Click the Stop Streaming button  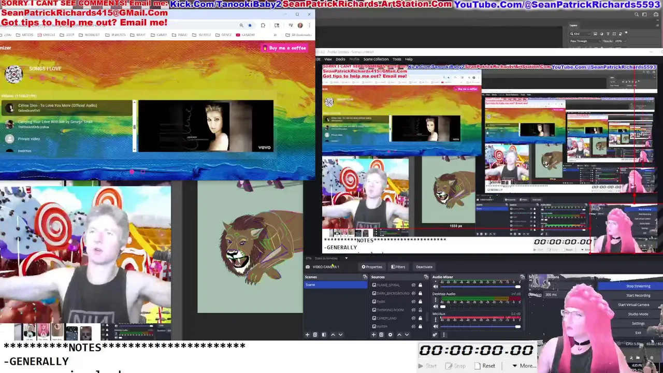coord(630,286)
